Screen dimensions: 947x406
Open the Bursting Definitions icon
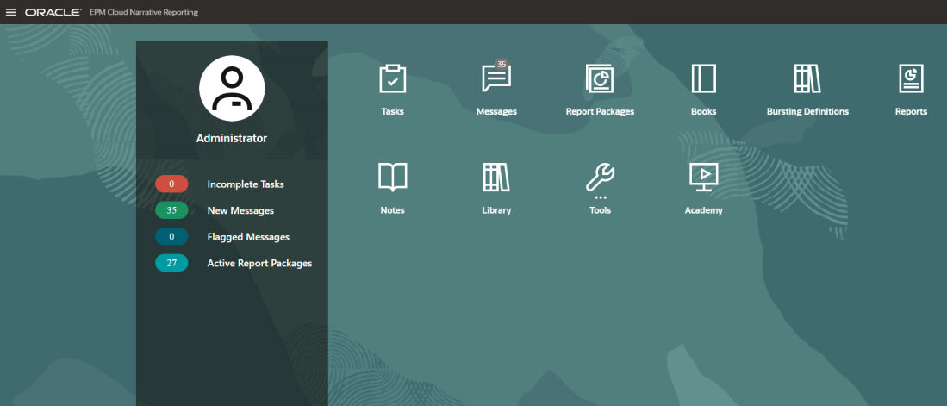click(807, 79)
